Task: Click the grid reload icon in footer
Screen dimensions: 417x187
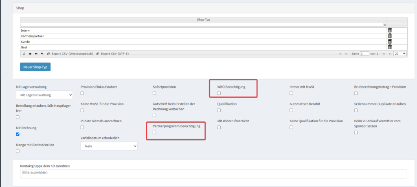Action: coord(24,54)
